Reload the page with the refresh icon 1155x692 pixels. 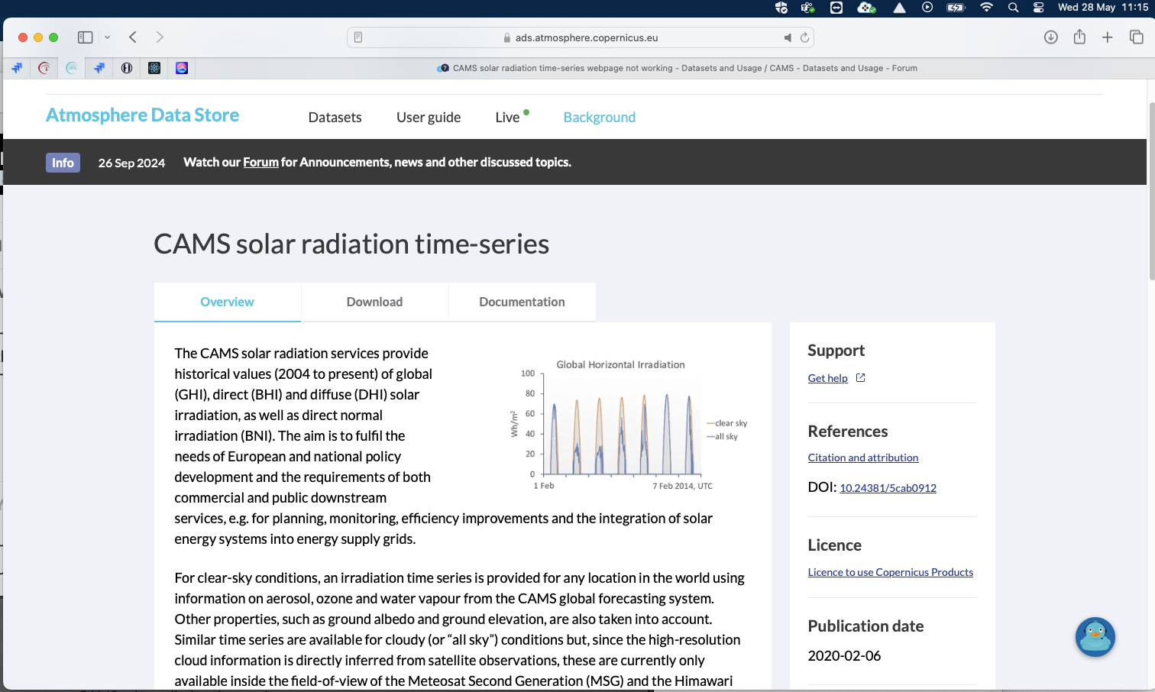click(804, 37)
